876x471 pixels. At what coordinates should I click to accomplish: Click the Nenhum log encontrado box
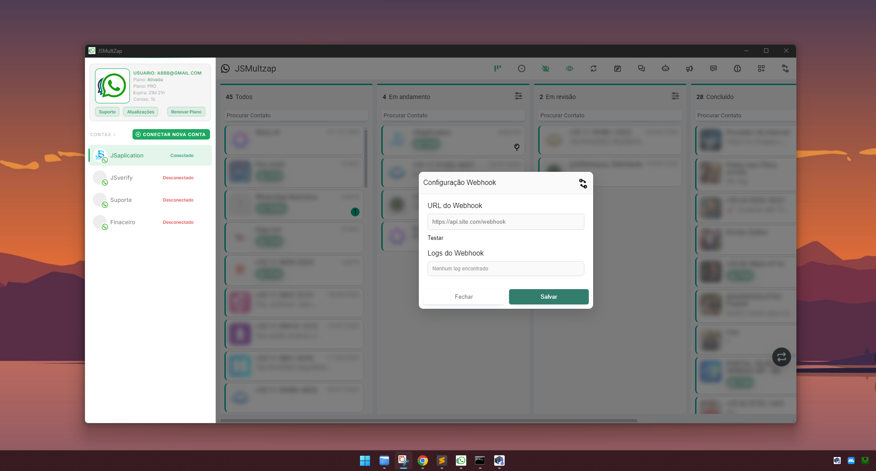pos(506,269)
